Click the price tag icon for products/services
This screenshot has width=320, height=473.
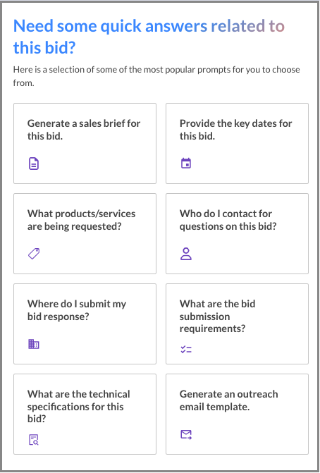click(x=34, y=254)
